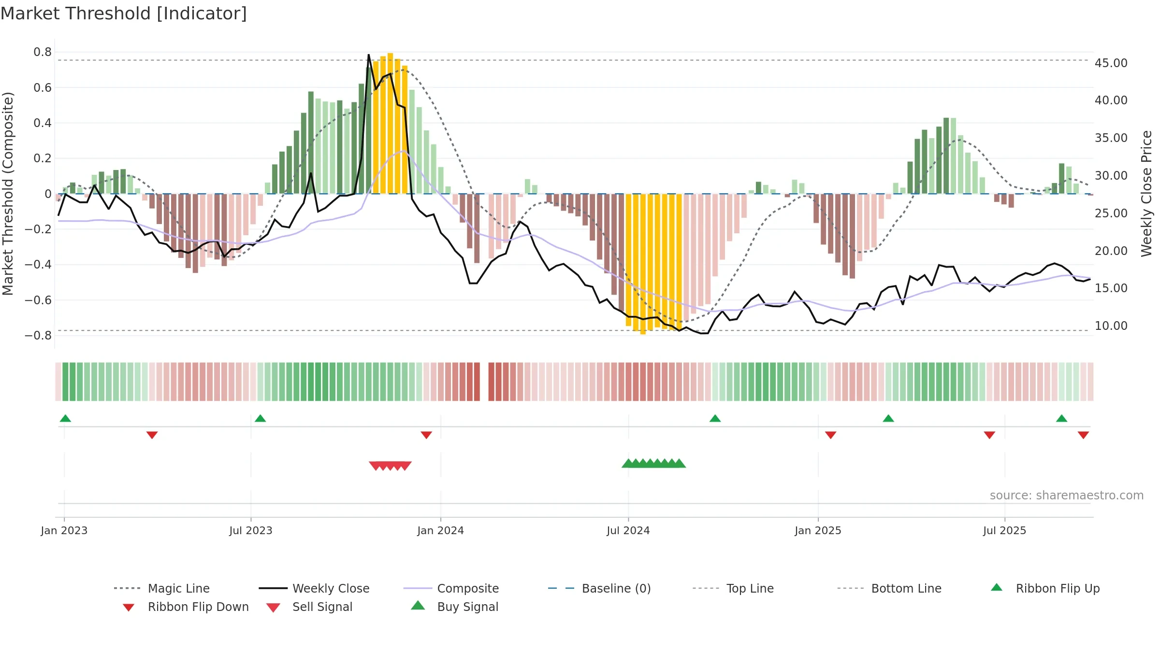Click the 10.00 price axis label
This screenshot has height=652, width=1160.
click(1111, 326)
